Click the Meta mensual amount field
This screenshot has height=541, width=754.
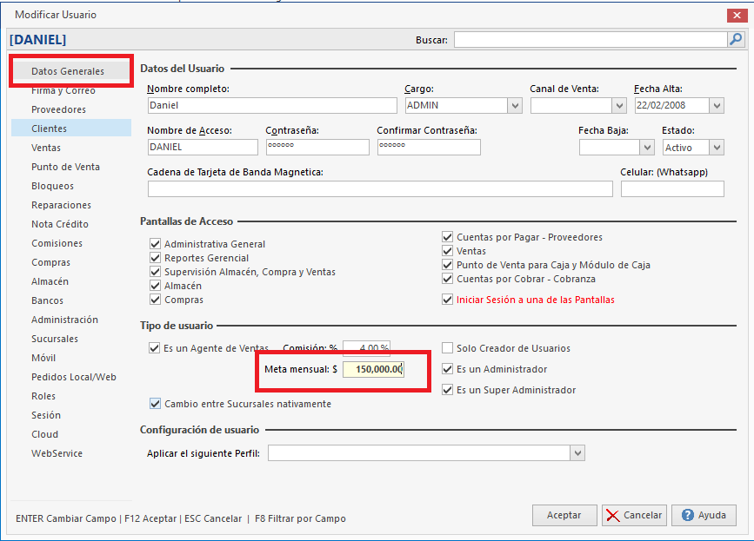373,369
